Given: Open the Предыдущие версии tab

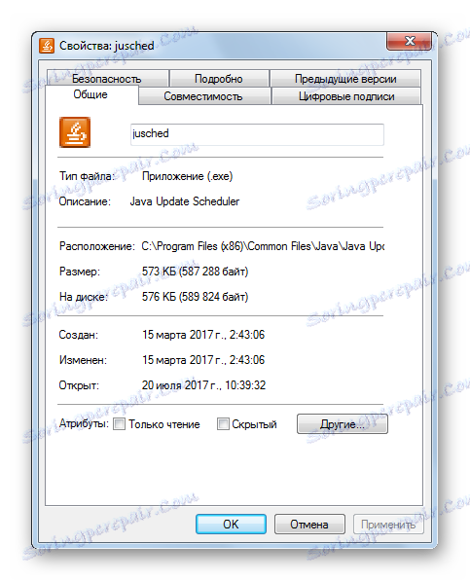Looking at the screenshot, I should coord(345,79).
